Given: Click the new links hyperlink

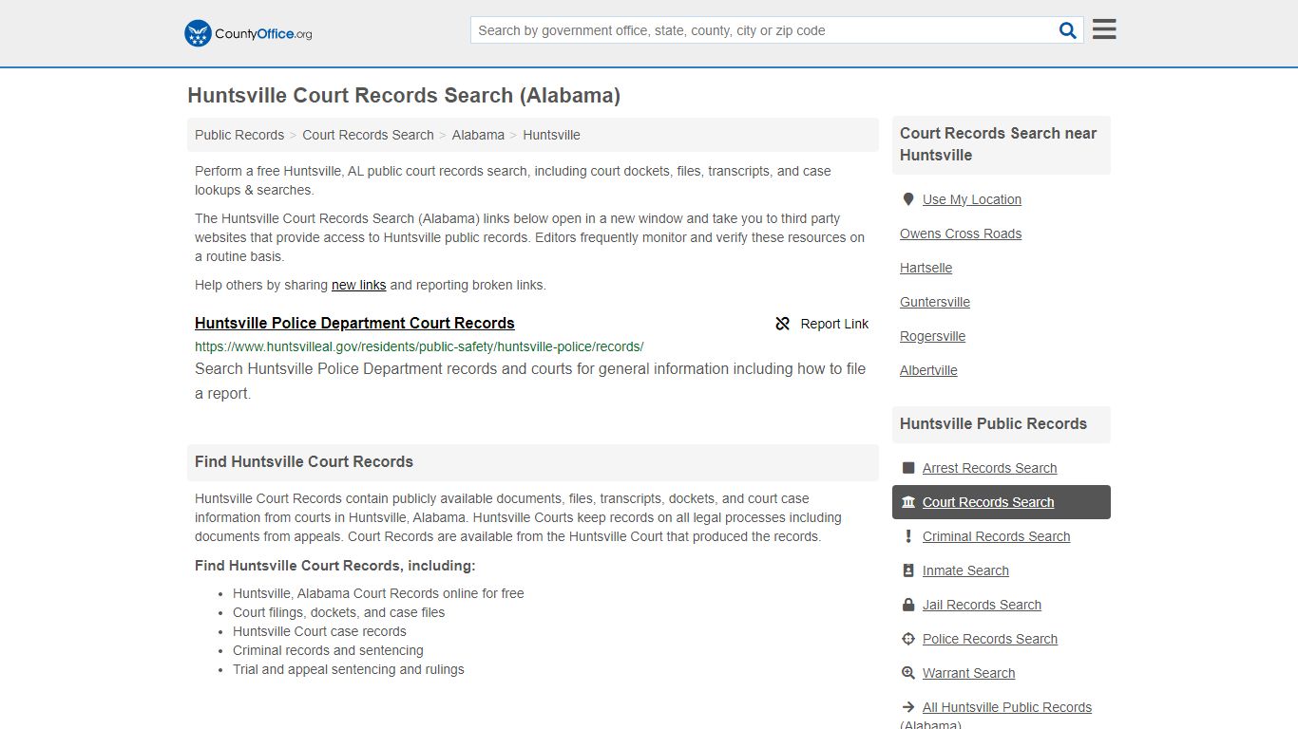Looking at the screenshot, I should coord(359,285).
